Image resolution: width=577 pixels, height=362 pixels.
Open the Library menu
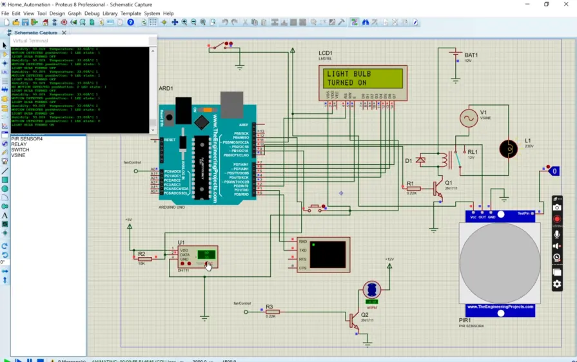point(110,14)
